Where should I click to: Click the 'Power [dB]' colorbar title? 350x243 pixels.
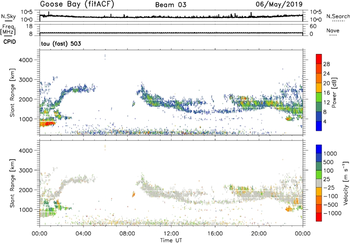[x=334, y=93]
